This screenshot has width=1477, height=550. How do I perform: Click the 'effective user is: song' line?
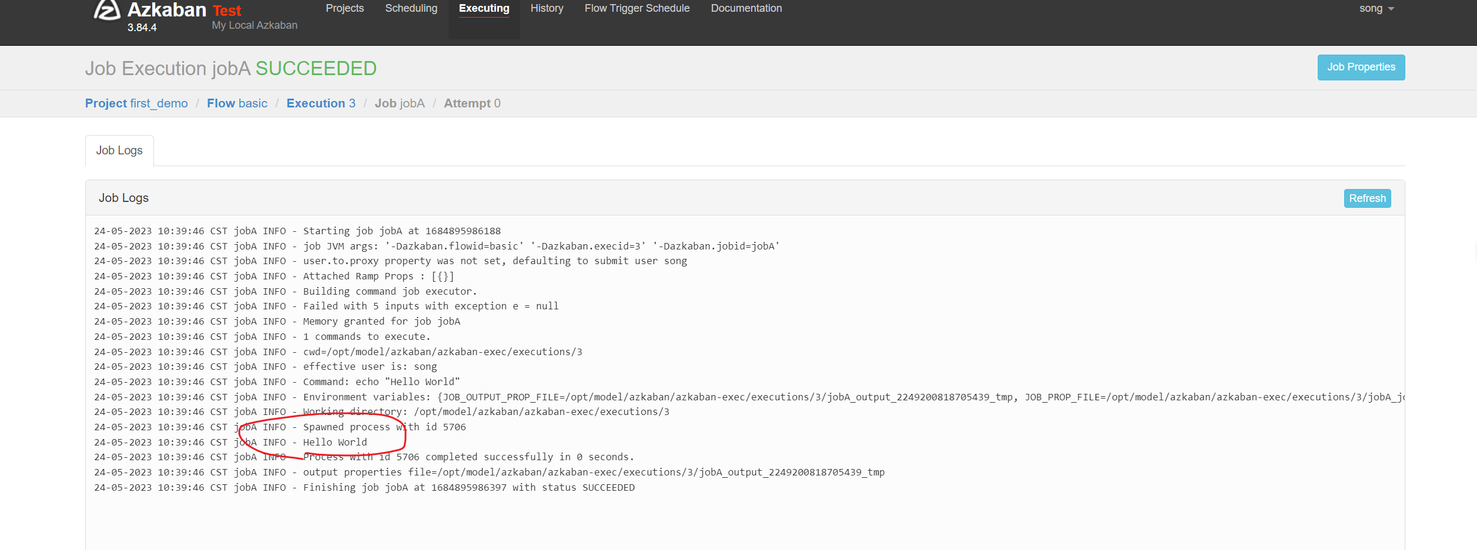click(x=266, y=367)
